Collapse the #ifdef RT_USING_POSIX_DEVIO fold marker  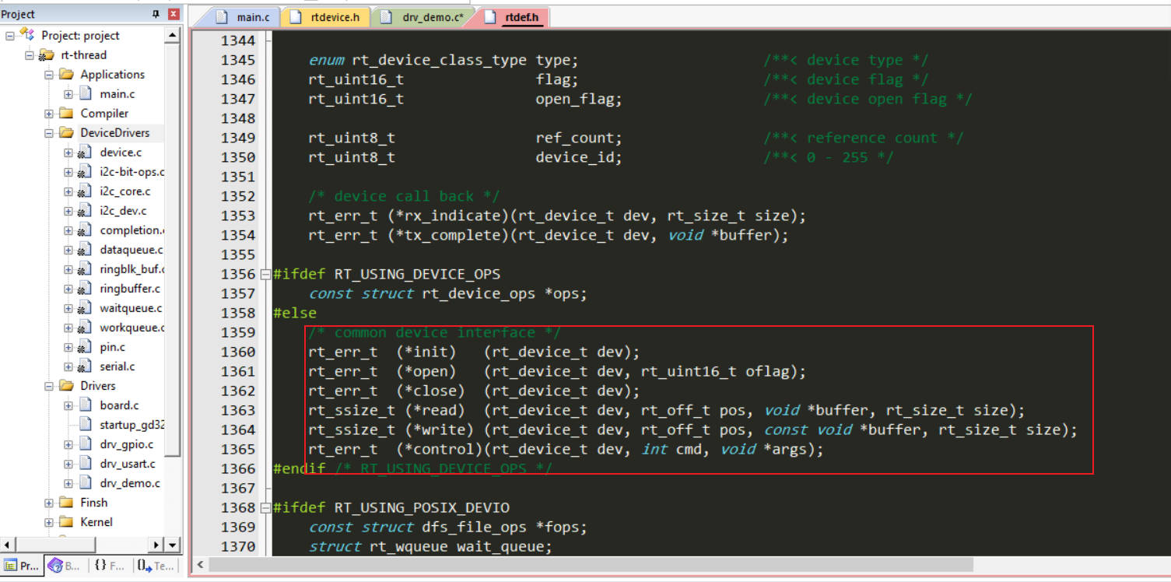click(x=265, y=507)
